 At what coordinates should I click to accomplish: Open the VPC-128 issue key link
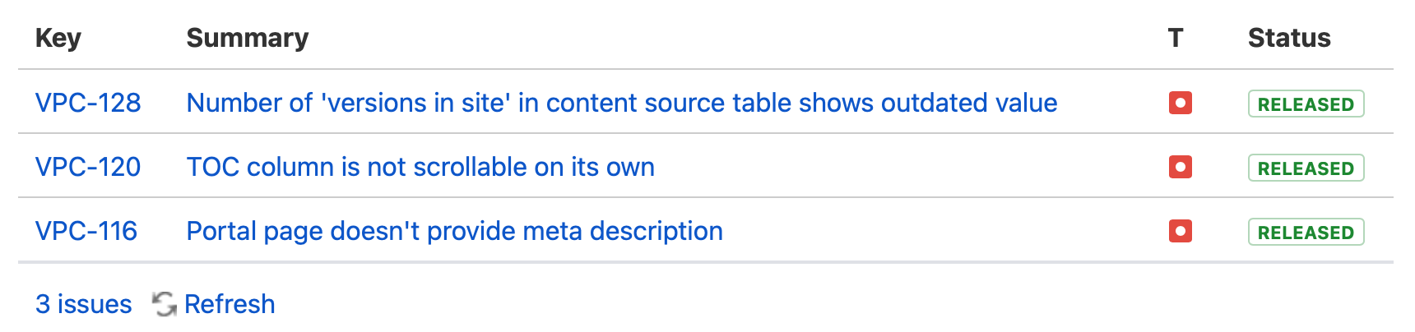[88, 103]
